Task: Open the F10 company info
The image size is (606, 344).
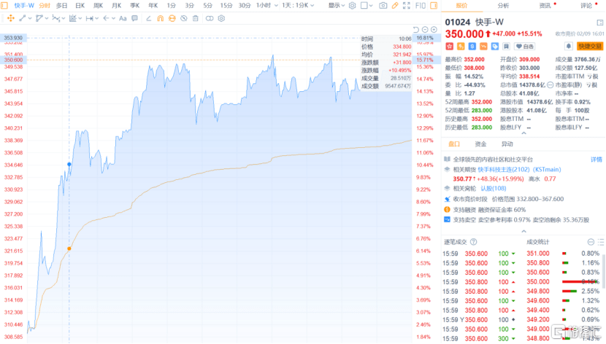Action: [x=420, y=5]
